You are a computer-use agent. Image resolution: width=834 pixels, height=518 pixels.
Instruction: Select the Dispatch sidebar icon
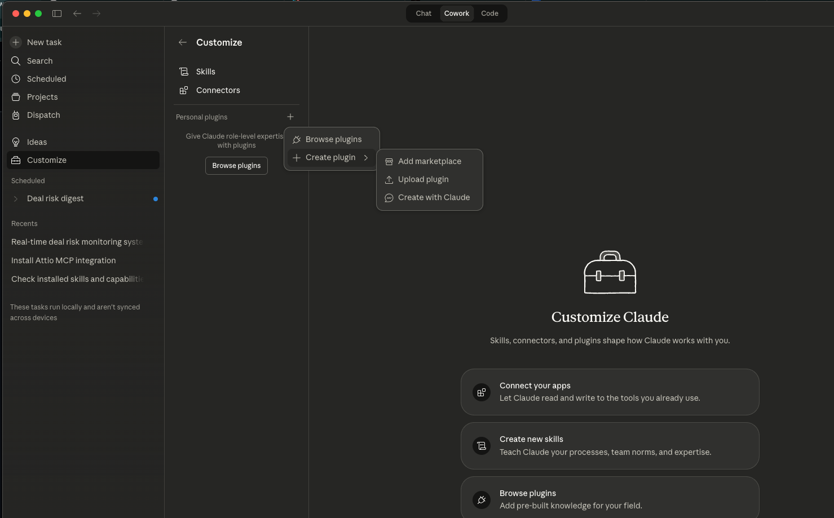click(15, 115)
